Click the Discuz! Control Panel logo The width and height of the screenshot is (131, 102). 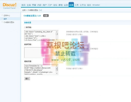pyautogui.click(x=9, y=6)
